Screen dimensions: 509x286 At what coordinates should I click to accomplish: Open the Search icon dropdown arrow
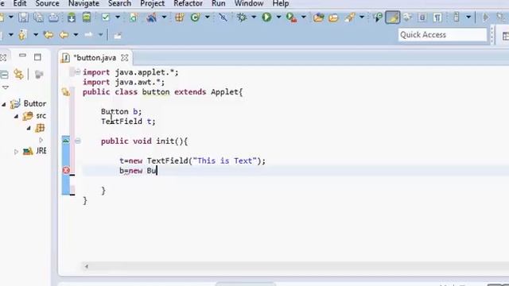click(362, 17)
